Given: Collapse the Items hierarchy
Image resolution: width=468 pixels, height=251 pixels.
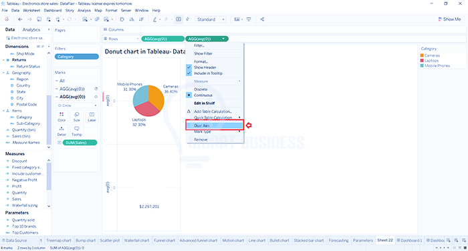Looking at the screenshot, I should 3,111.
